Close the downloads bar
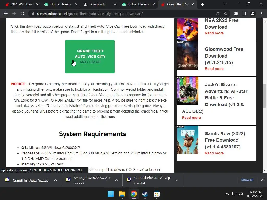This screenshot has width=267, height=200. (x=262, y=180)
